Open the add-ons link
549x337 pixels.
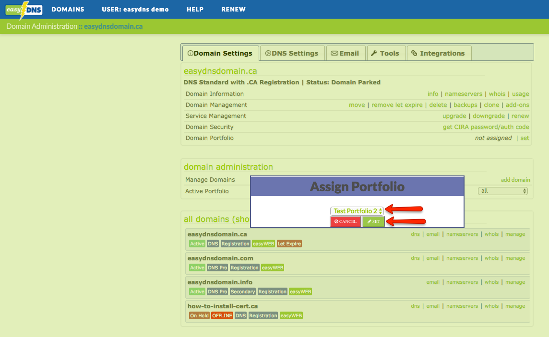[517, 105]
